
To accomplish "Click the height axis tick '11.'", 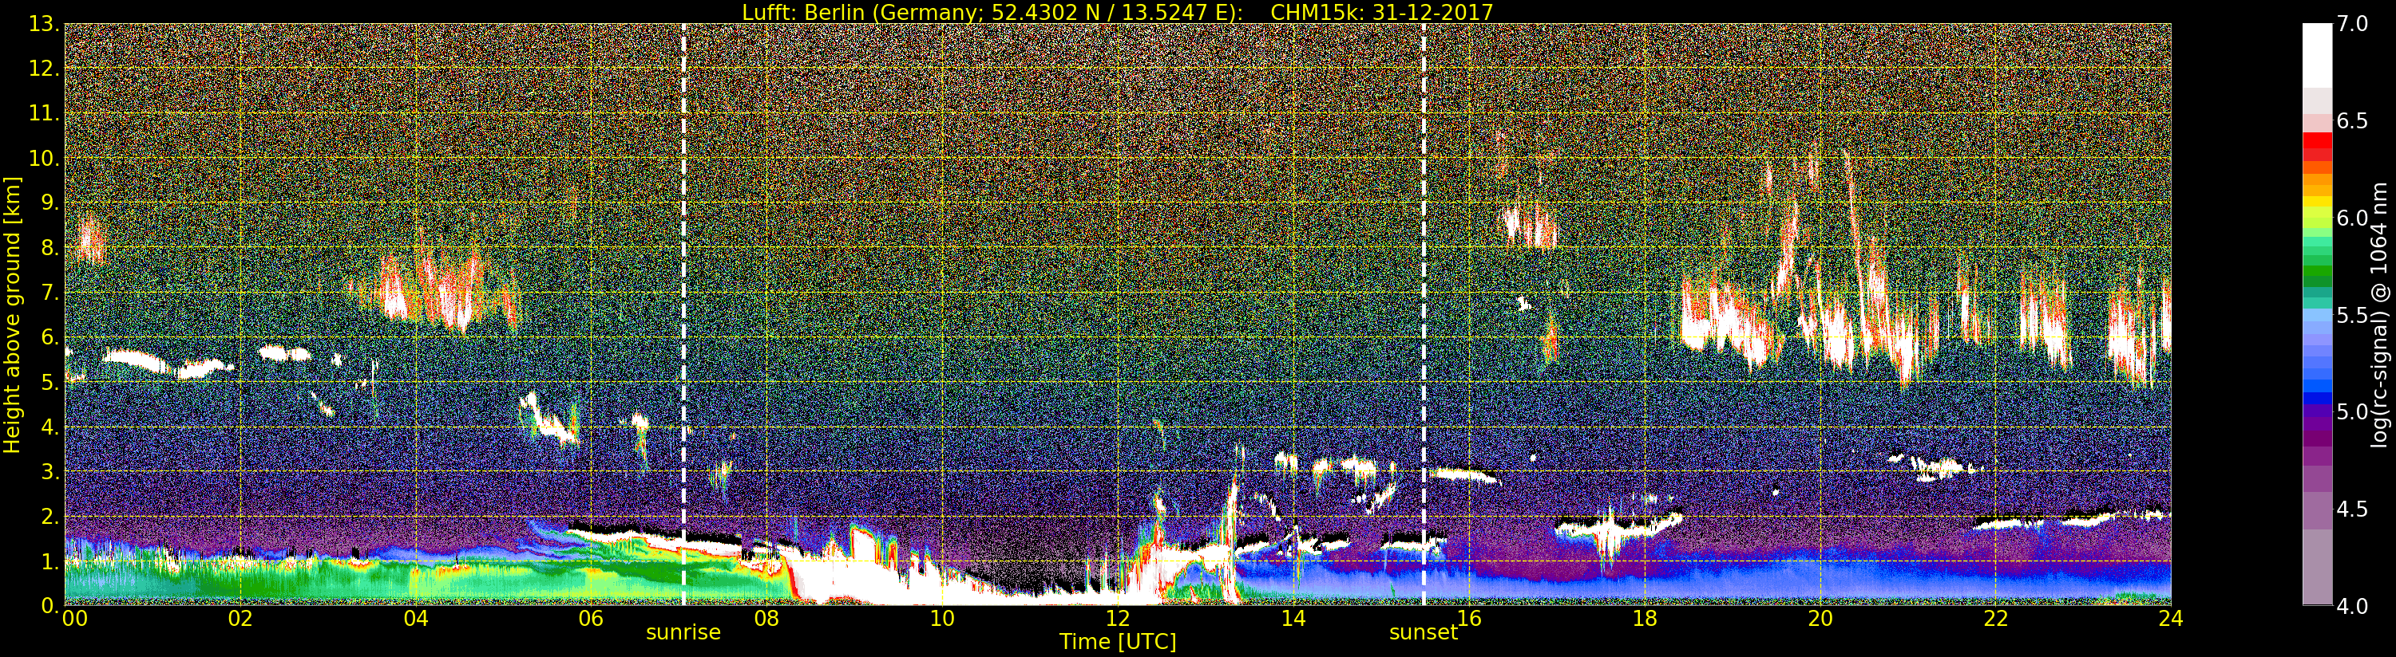I will click(43, 113).
